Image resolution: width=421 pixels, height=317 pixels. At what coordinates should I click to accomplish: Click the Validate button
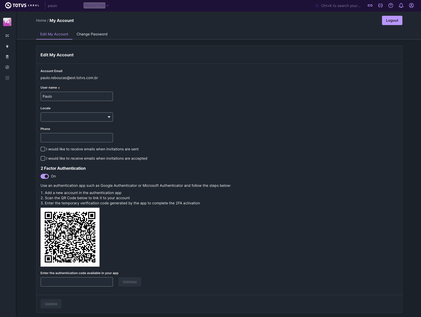tap(130, 282)
